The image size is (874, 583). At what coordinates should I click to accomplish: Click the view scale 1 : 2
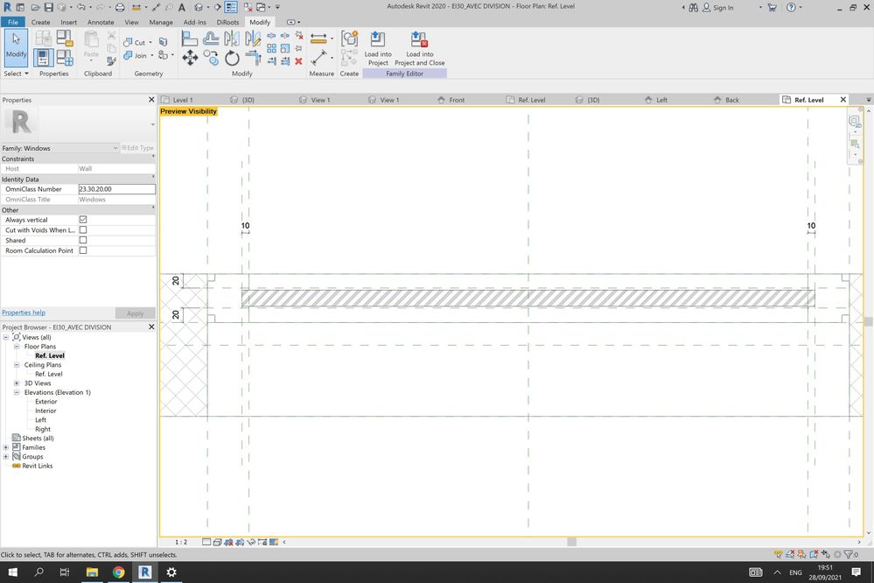(x=181, y=542)
